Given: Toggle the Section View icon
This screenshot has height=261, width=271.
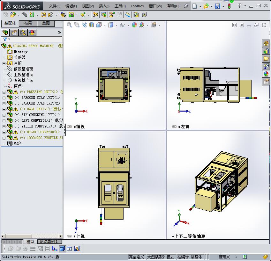Looking at the screenshot, I should click(92, 25).
